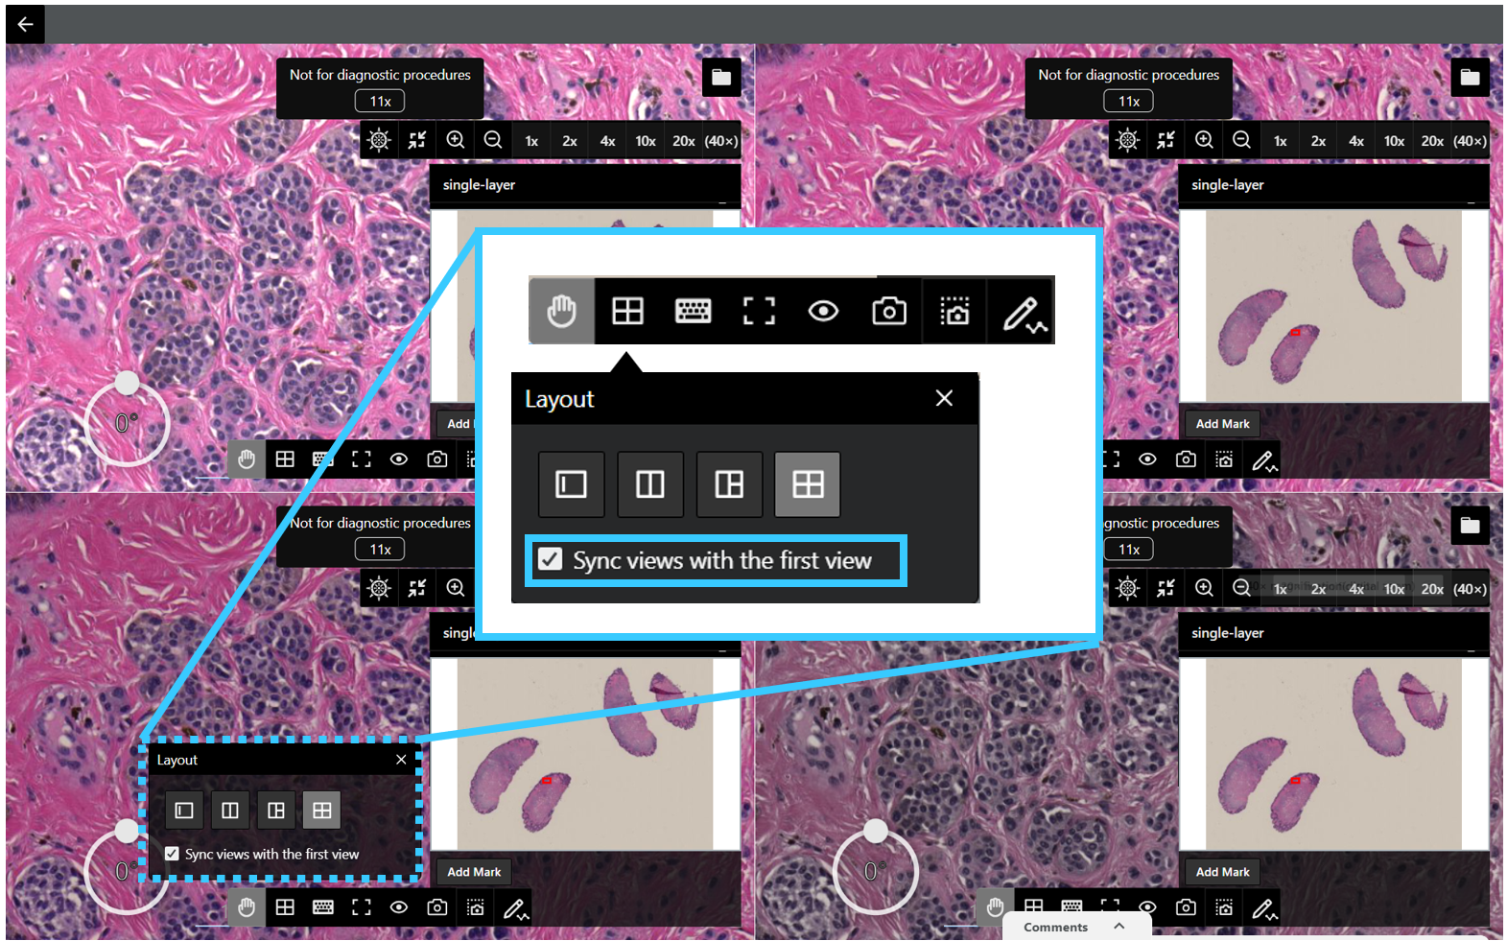Expand the Comments panel
The height and width of the screenshot is (941, 1507).
pos(1076,927)
